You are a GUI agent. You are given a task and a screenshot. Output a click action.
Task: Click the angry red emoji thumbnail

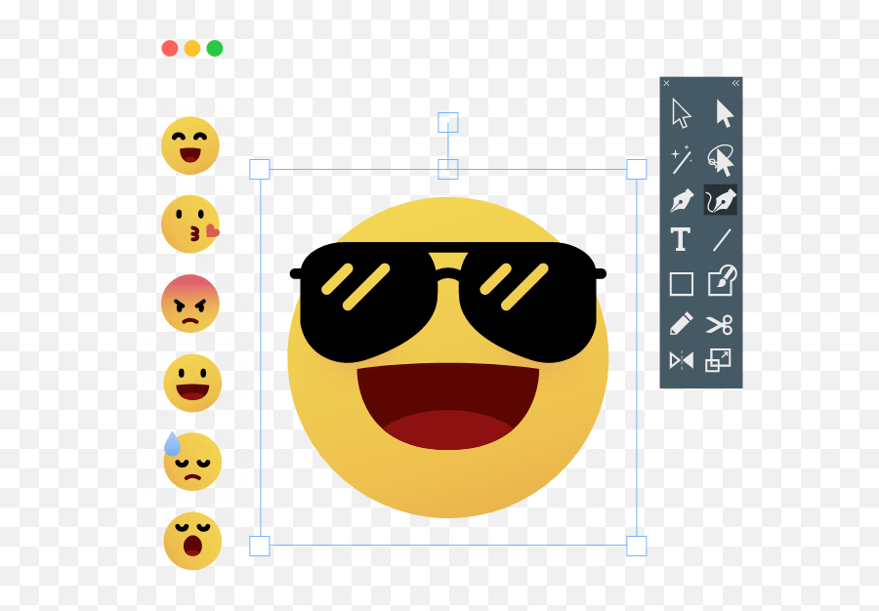pos(191,304)
